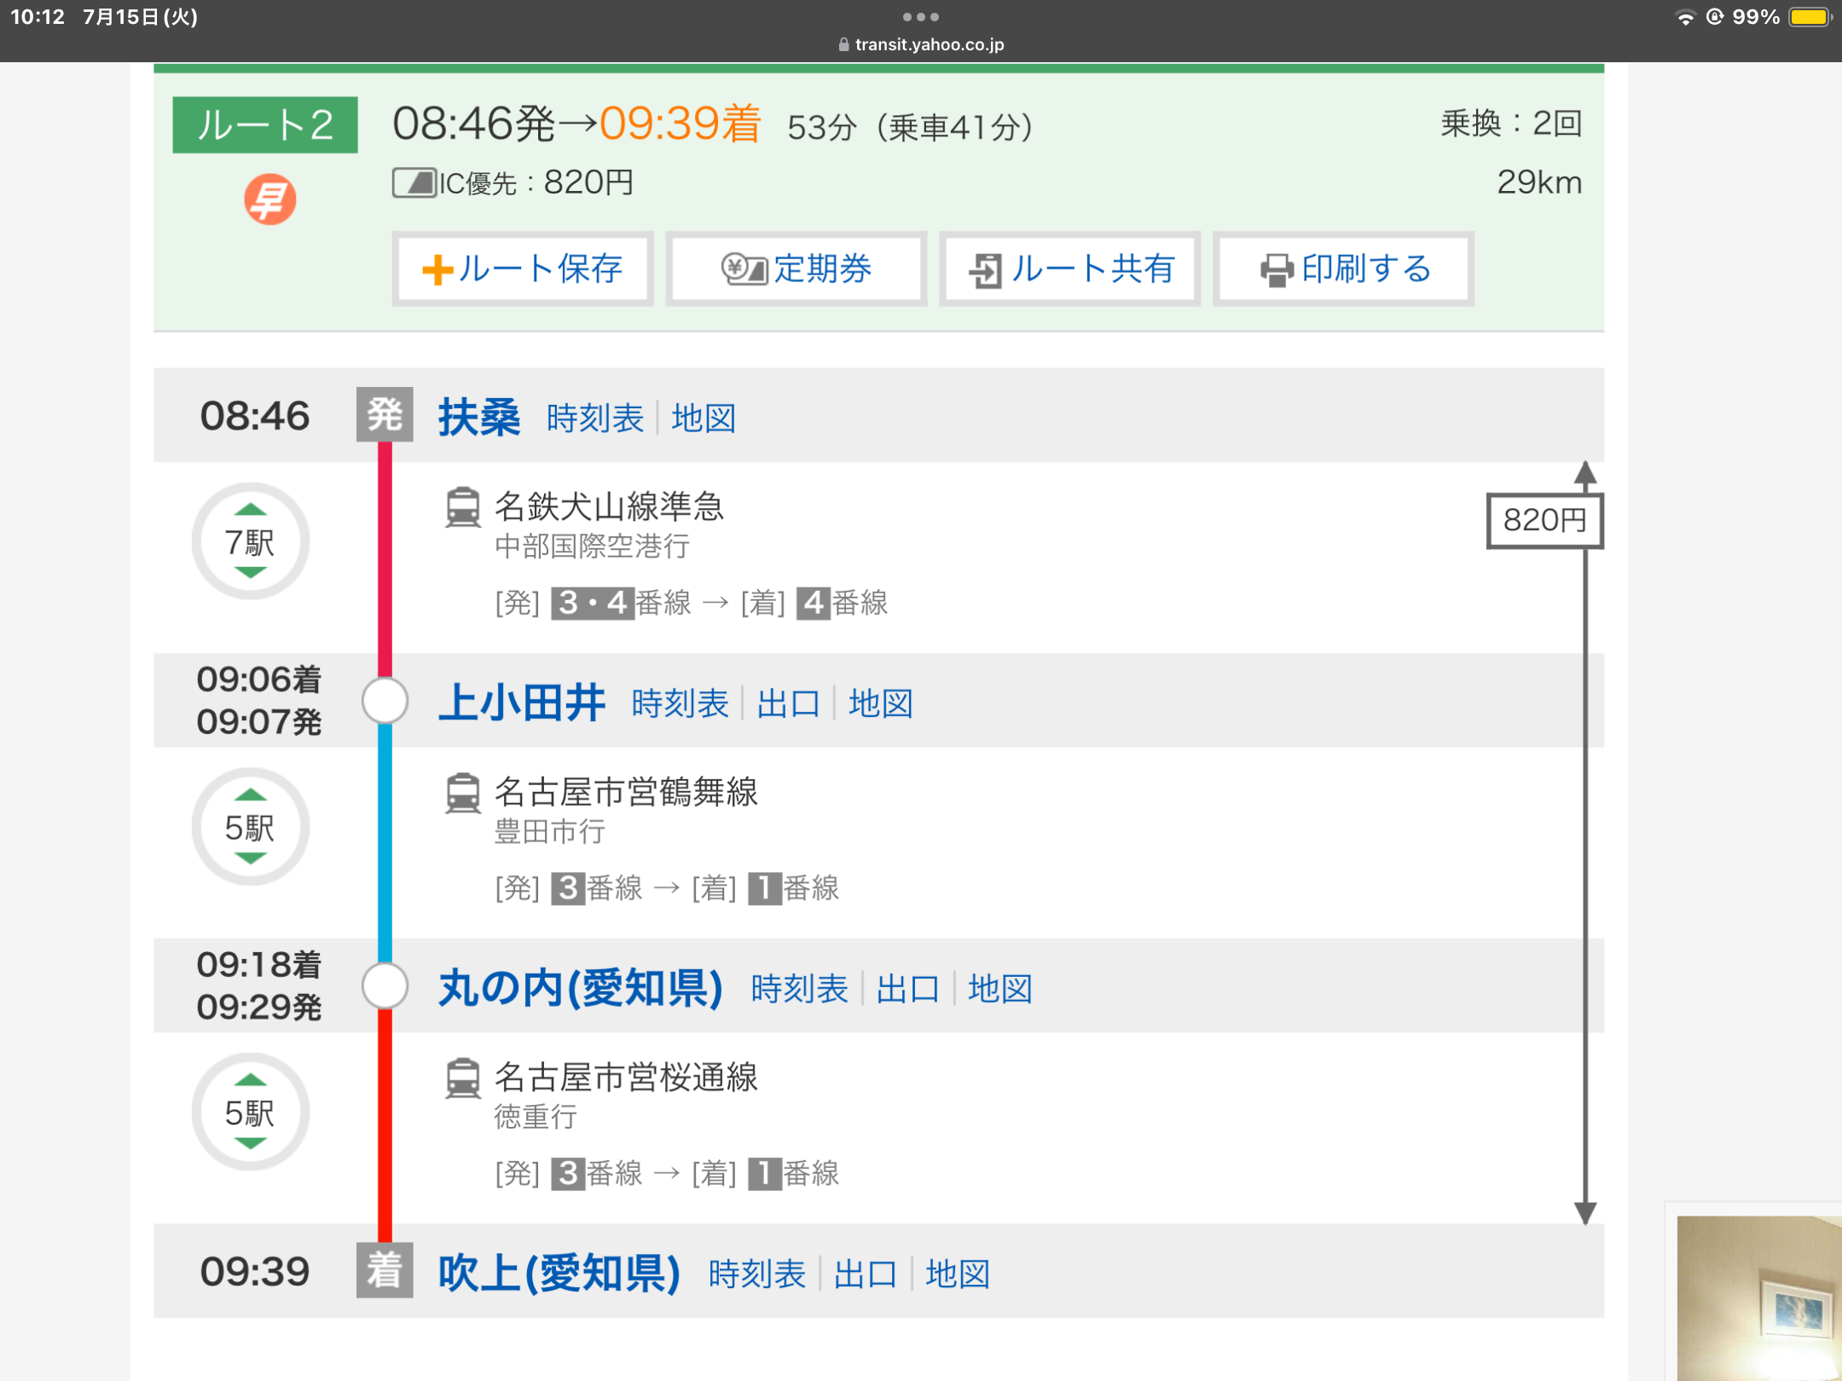
Task: Click the printer icon on 印刷する
Action: pyautogui.click(x=1277, y=270)
